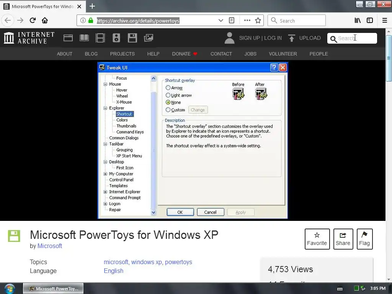Expand the Internet Explorer tree node

pyautogui.click(x=105, y=192)
